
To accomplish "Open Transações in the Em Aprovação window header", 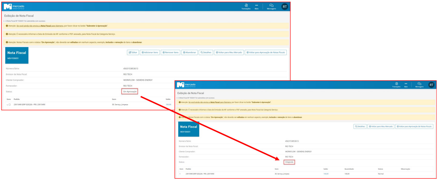I will click(x=246, y=7).
